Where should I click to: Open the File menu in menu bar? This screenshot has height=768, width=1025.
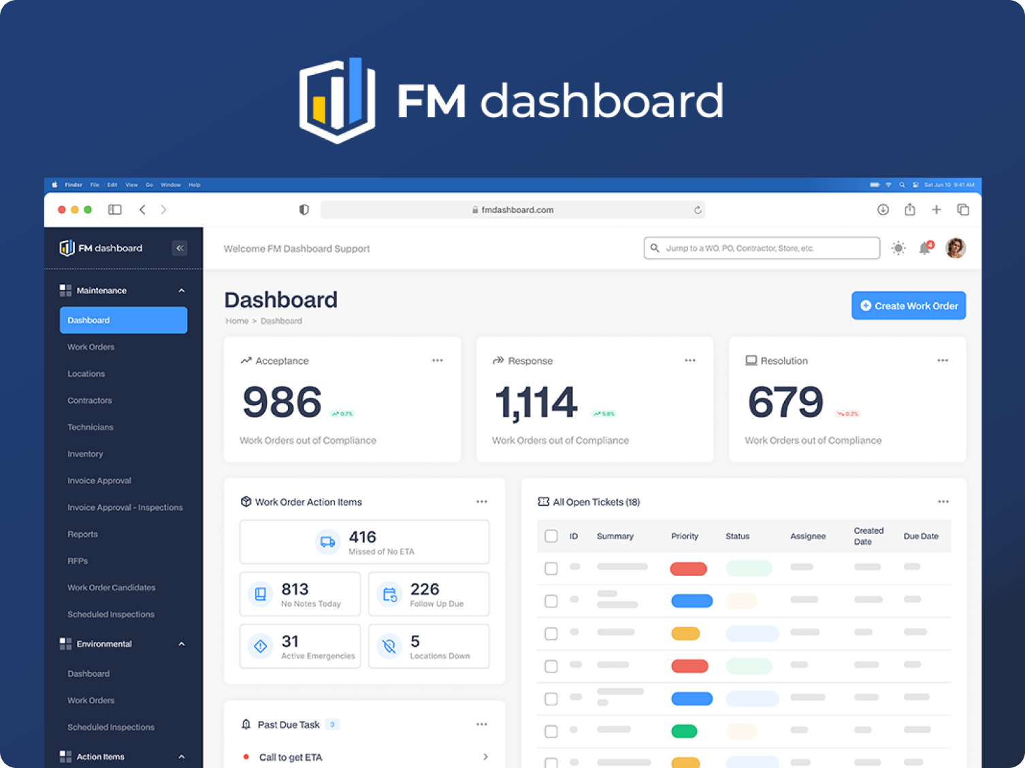[95, 185]
